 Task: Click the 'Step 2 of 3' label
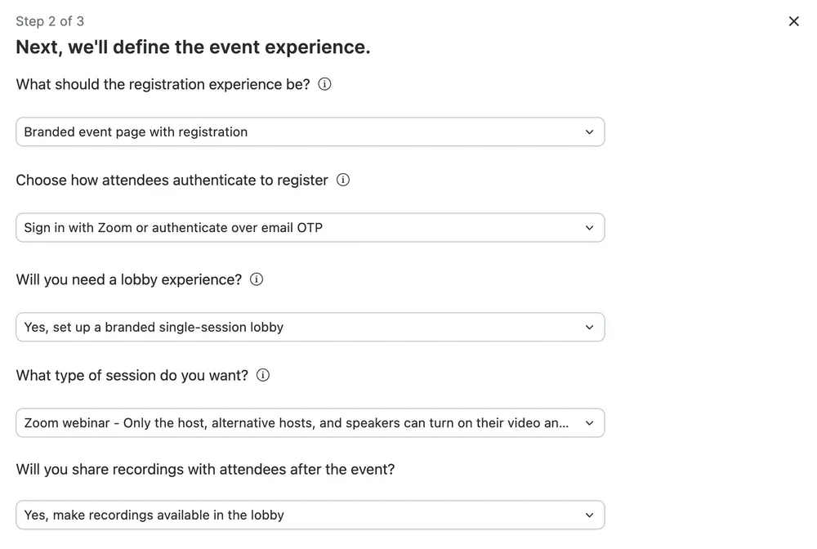point(50,21)
